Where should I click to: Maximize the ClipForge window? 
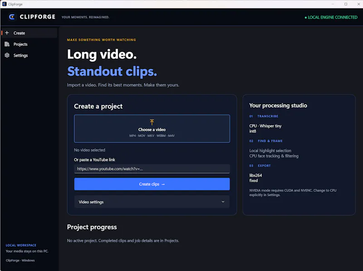346,4
